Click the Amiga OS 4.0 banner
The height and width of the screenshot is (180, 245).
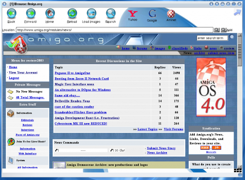point(211,87)
